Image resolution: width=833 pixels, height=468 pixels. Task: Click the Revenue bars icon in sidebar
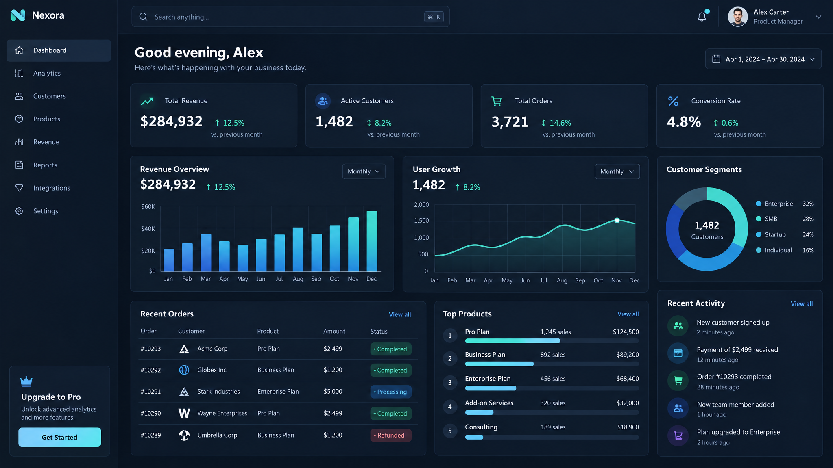point(19,142)
